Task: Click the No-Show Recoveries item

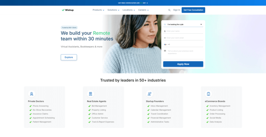Action: click(42, 110)
